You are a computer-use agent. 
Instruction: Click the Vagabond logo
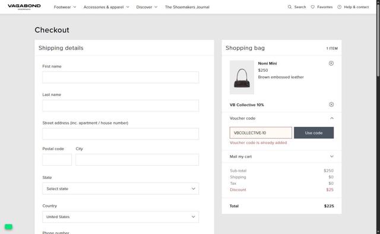pos(24,7)
